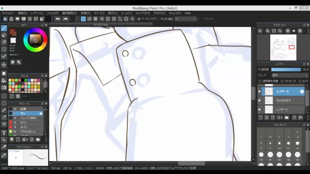Select the 鉛筆 brush from the list
Image resolution: width=310 pixels, height=174 pixels.
click(26, 109)
